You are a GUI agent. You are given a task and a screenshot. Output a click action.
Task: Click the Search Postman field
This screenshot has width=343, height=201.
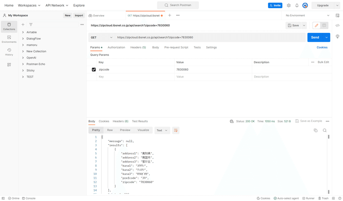tap(178, 5)
